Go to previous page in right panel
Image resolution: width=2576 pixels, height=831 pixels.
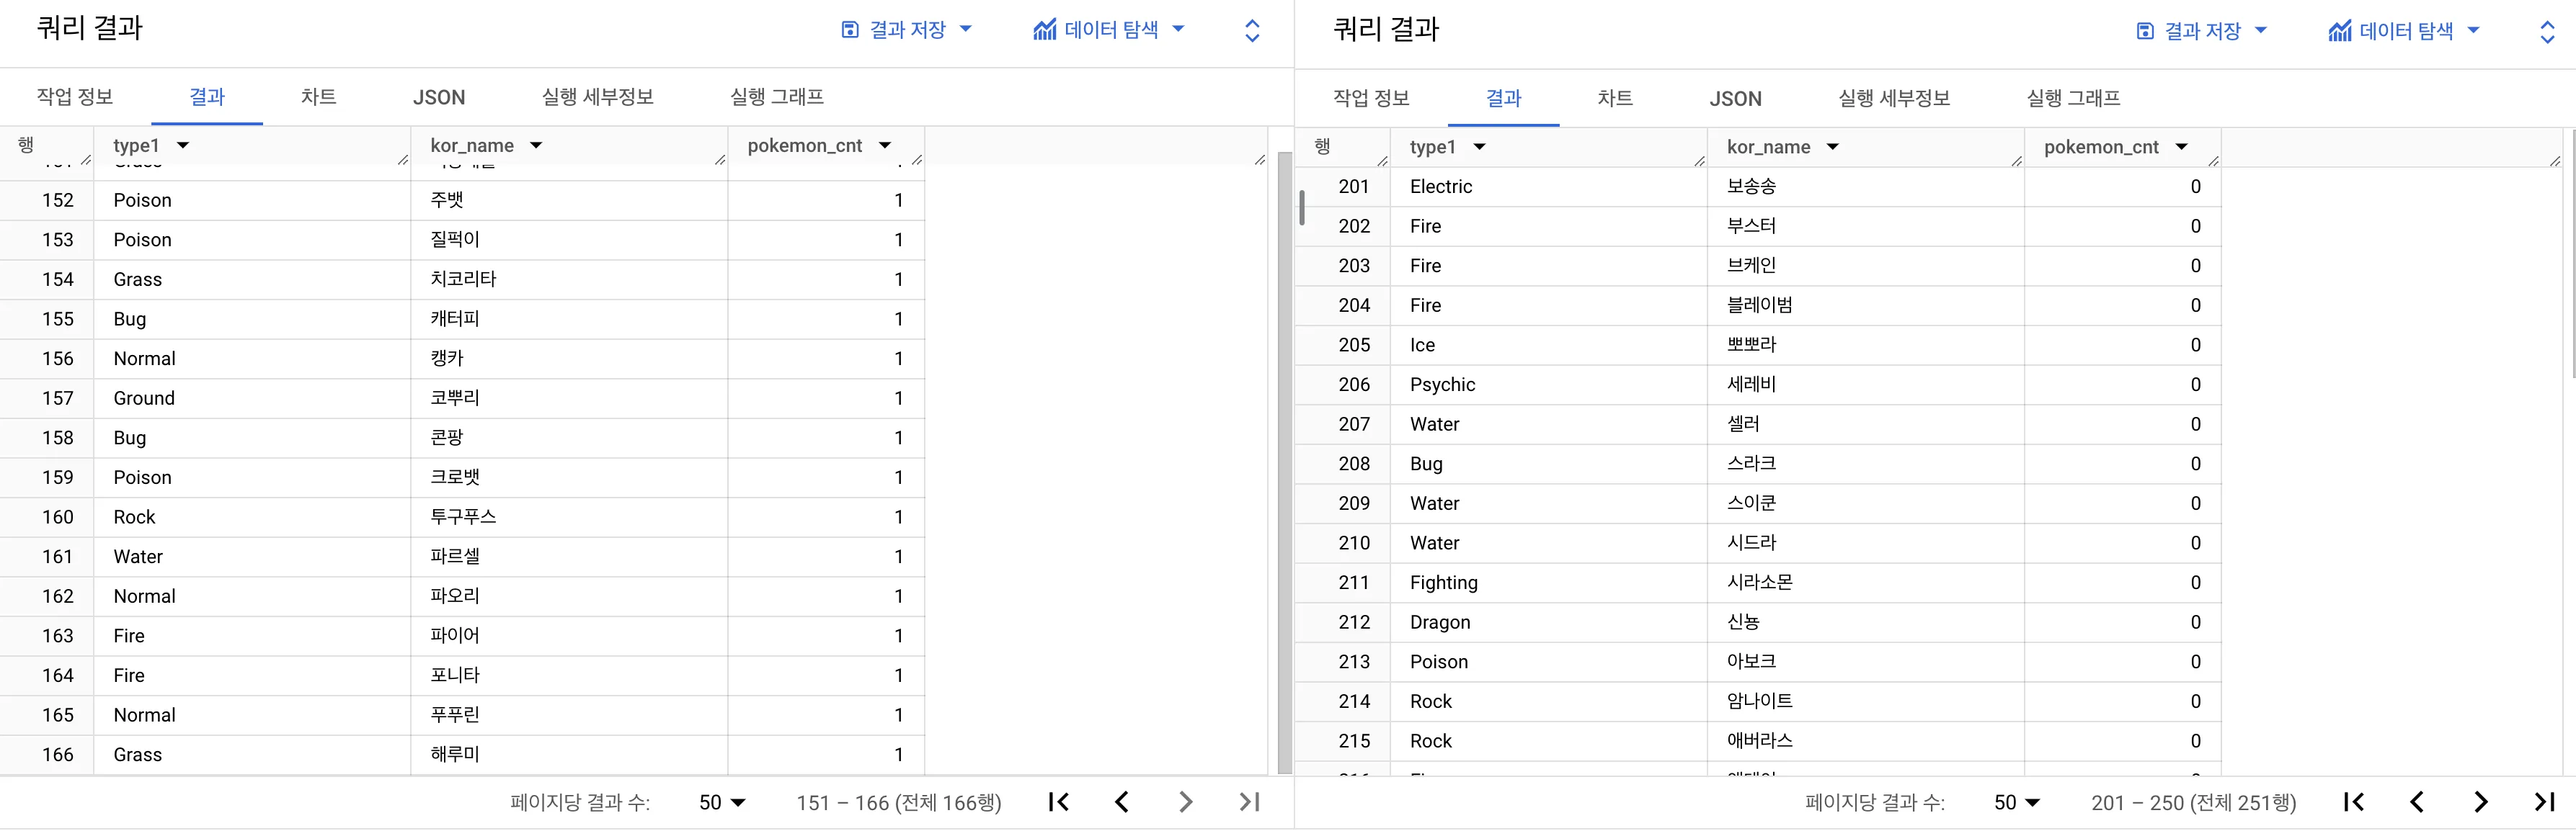2417,802
